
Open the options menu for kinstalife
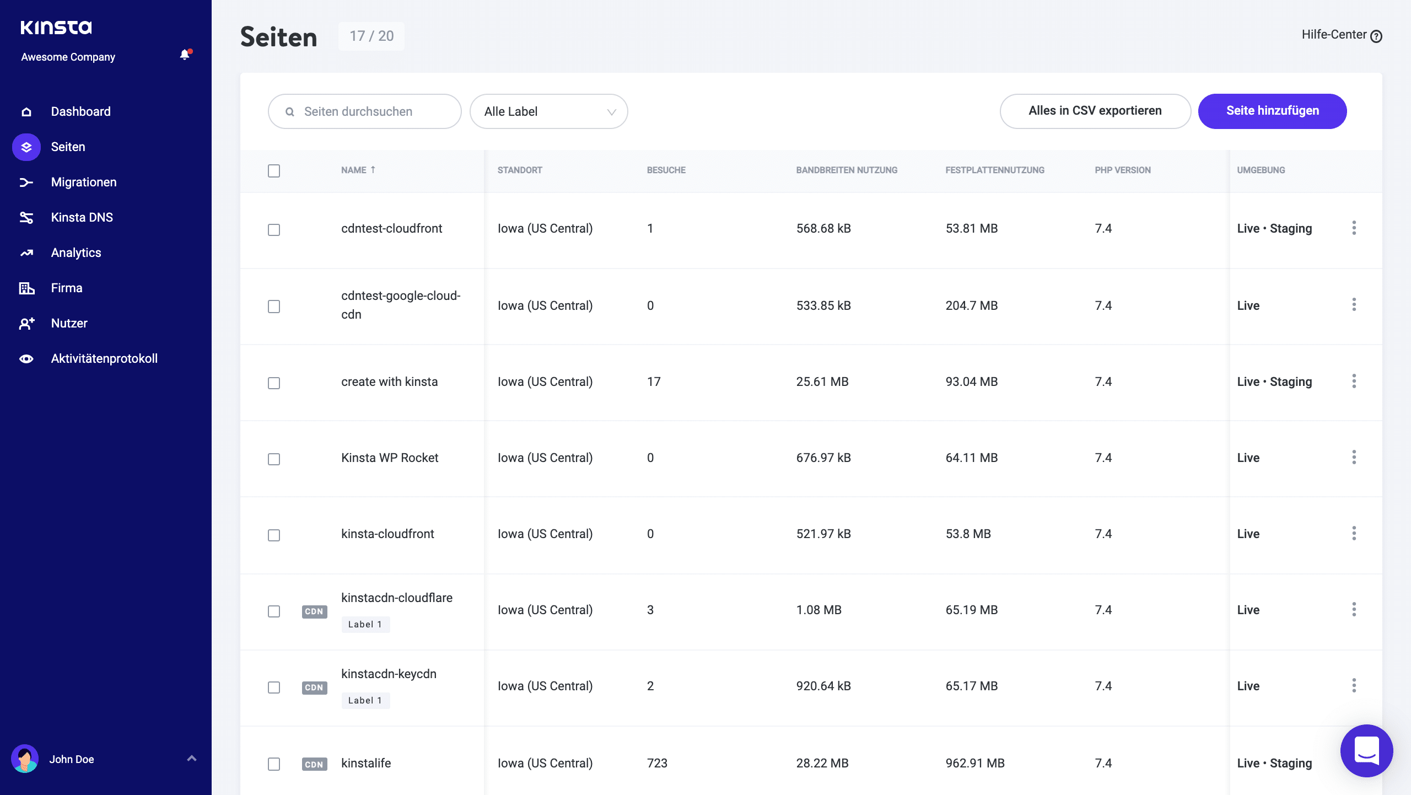[1355, 763]
